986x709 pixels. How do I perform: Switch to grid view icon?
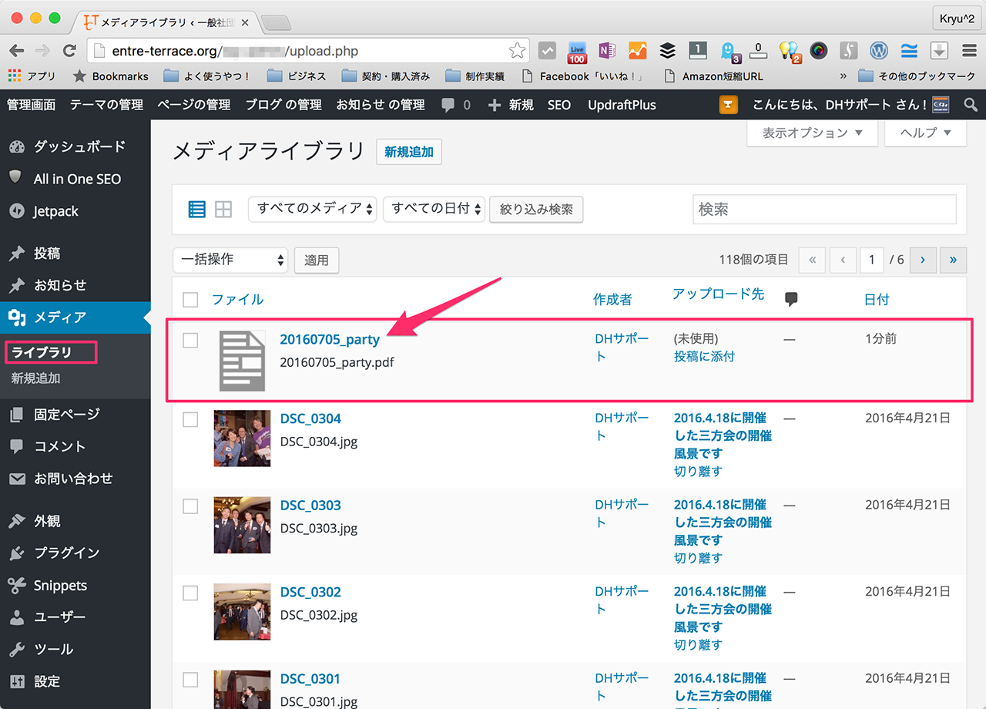point(223,209)
